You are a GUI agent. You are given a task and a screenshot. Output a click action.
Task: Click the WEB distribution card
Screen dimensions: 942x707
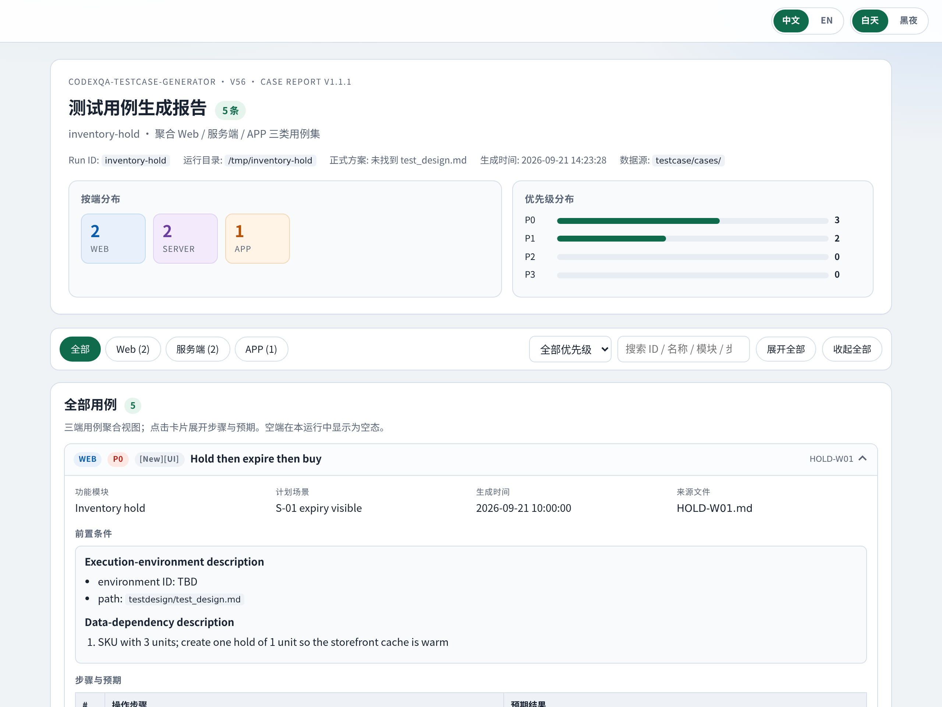coord(113,239)
